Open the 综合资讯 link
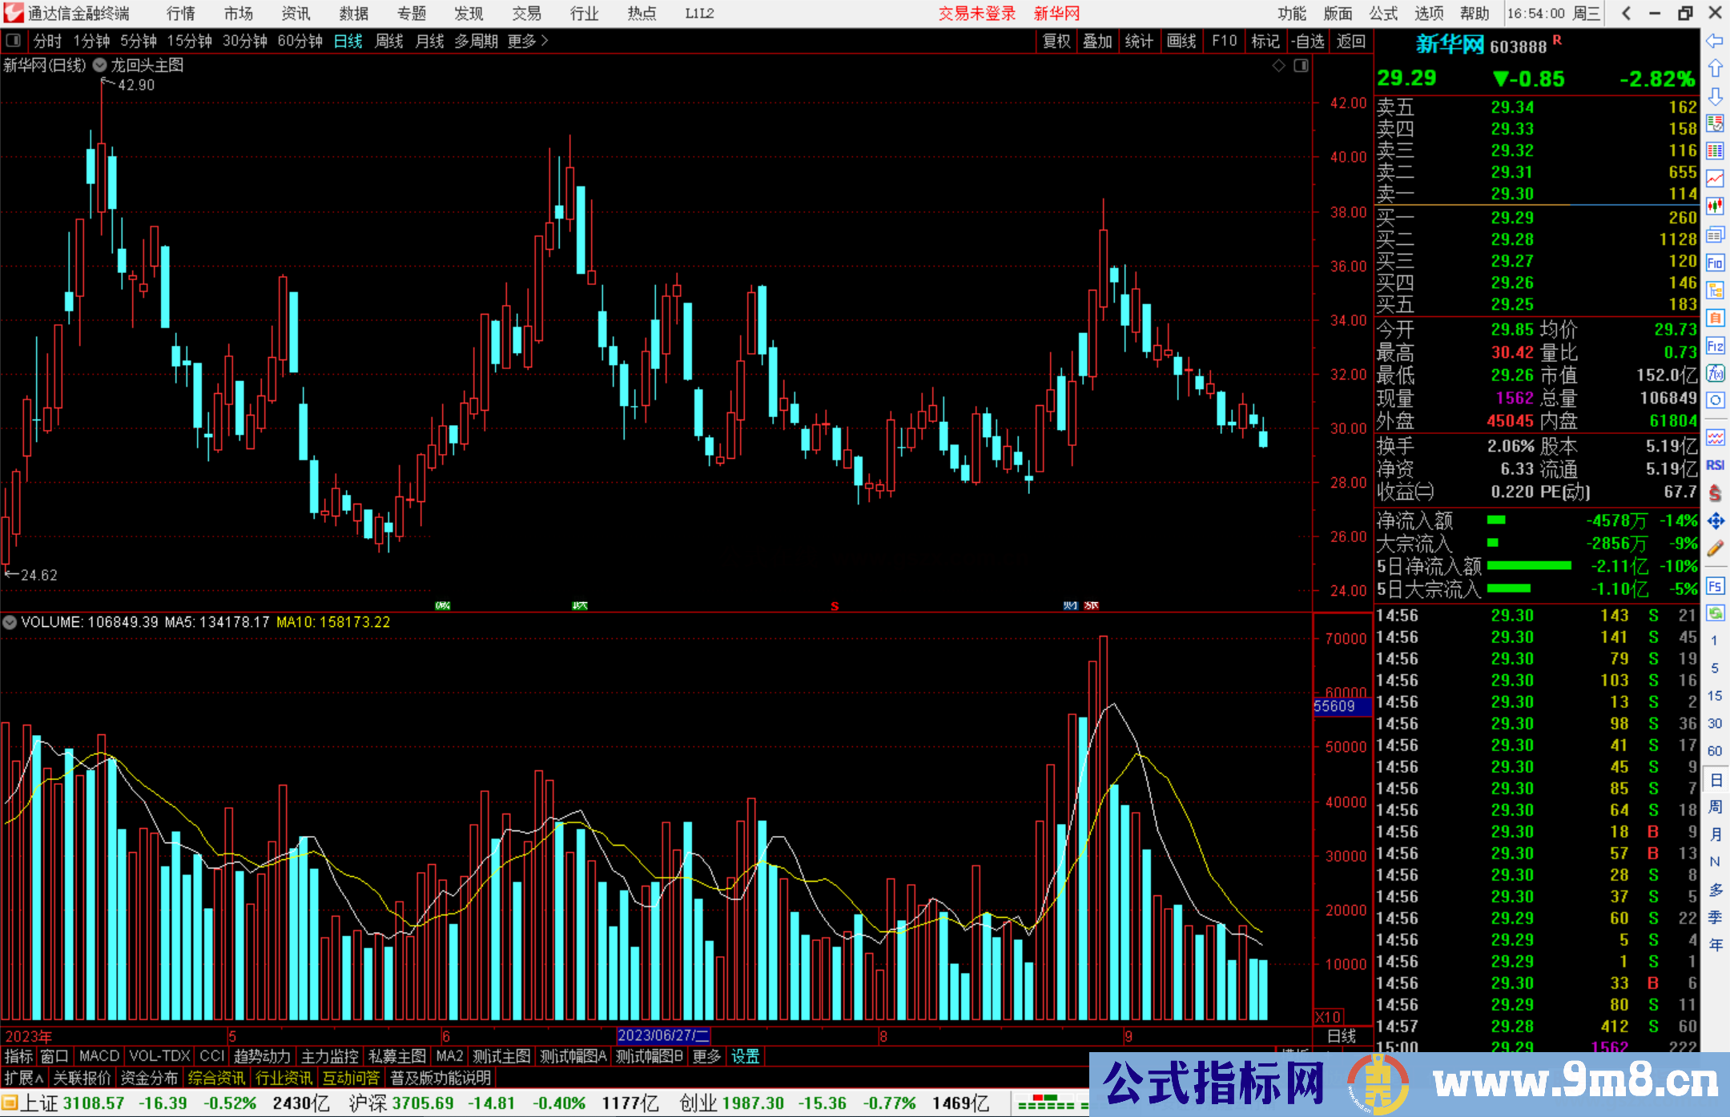 216,1078
